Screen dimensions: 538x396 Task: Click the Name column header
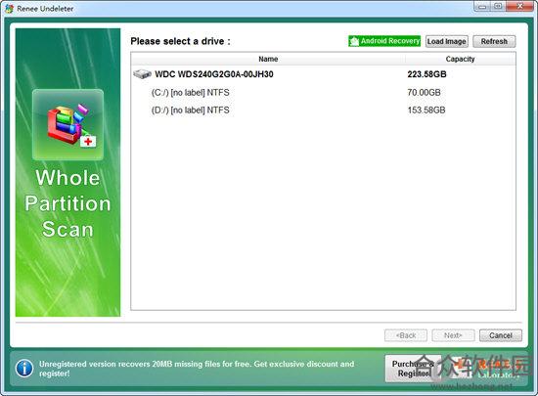click(268, 59)
